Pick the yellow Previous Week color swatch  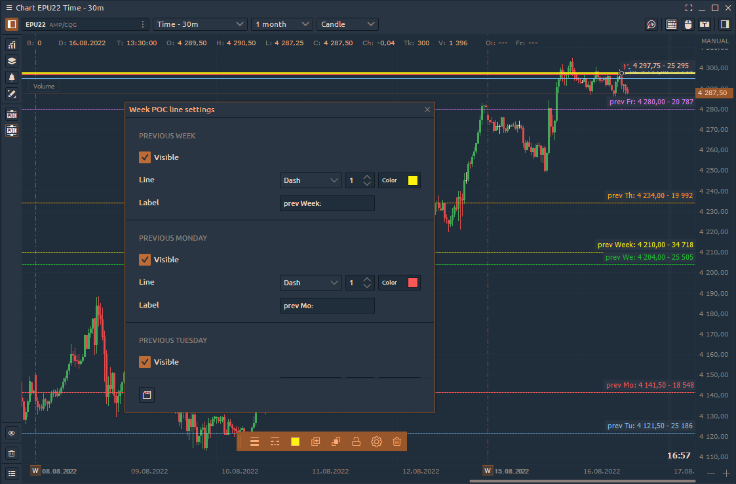[413, 180]
